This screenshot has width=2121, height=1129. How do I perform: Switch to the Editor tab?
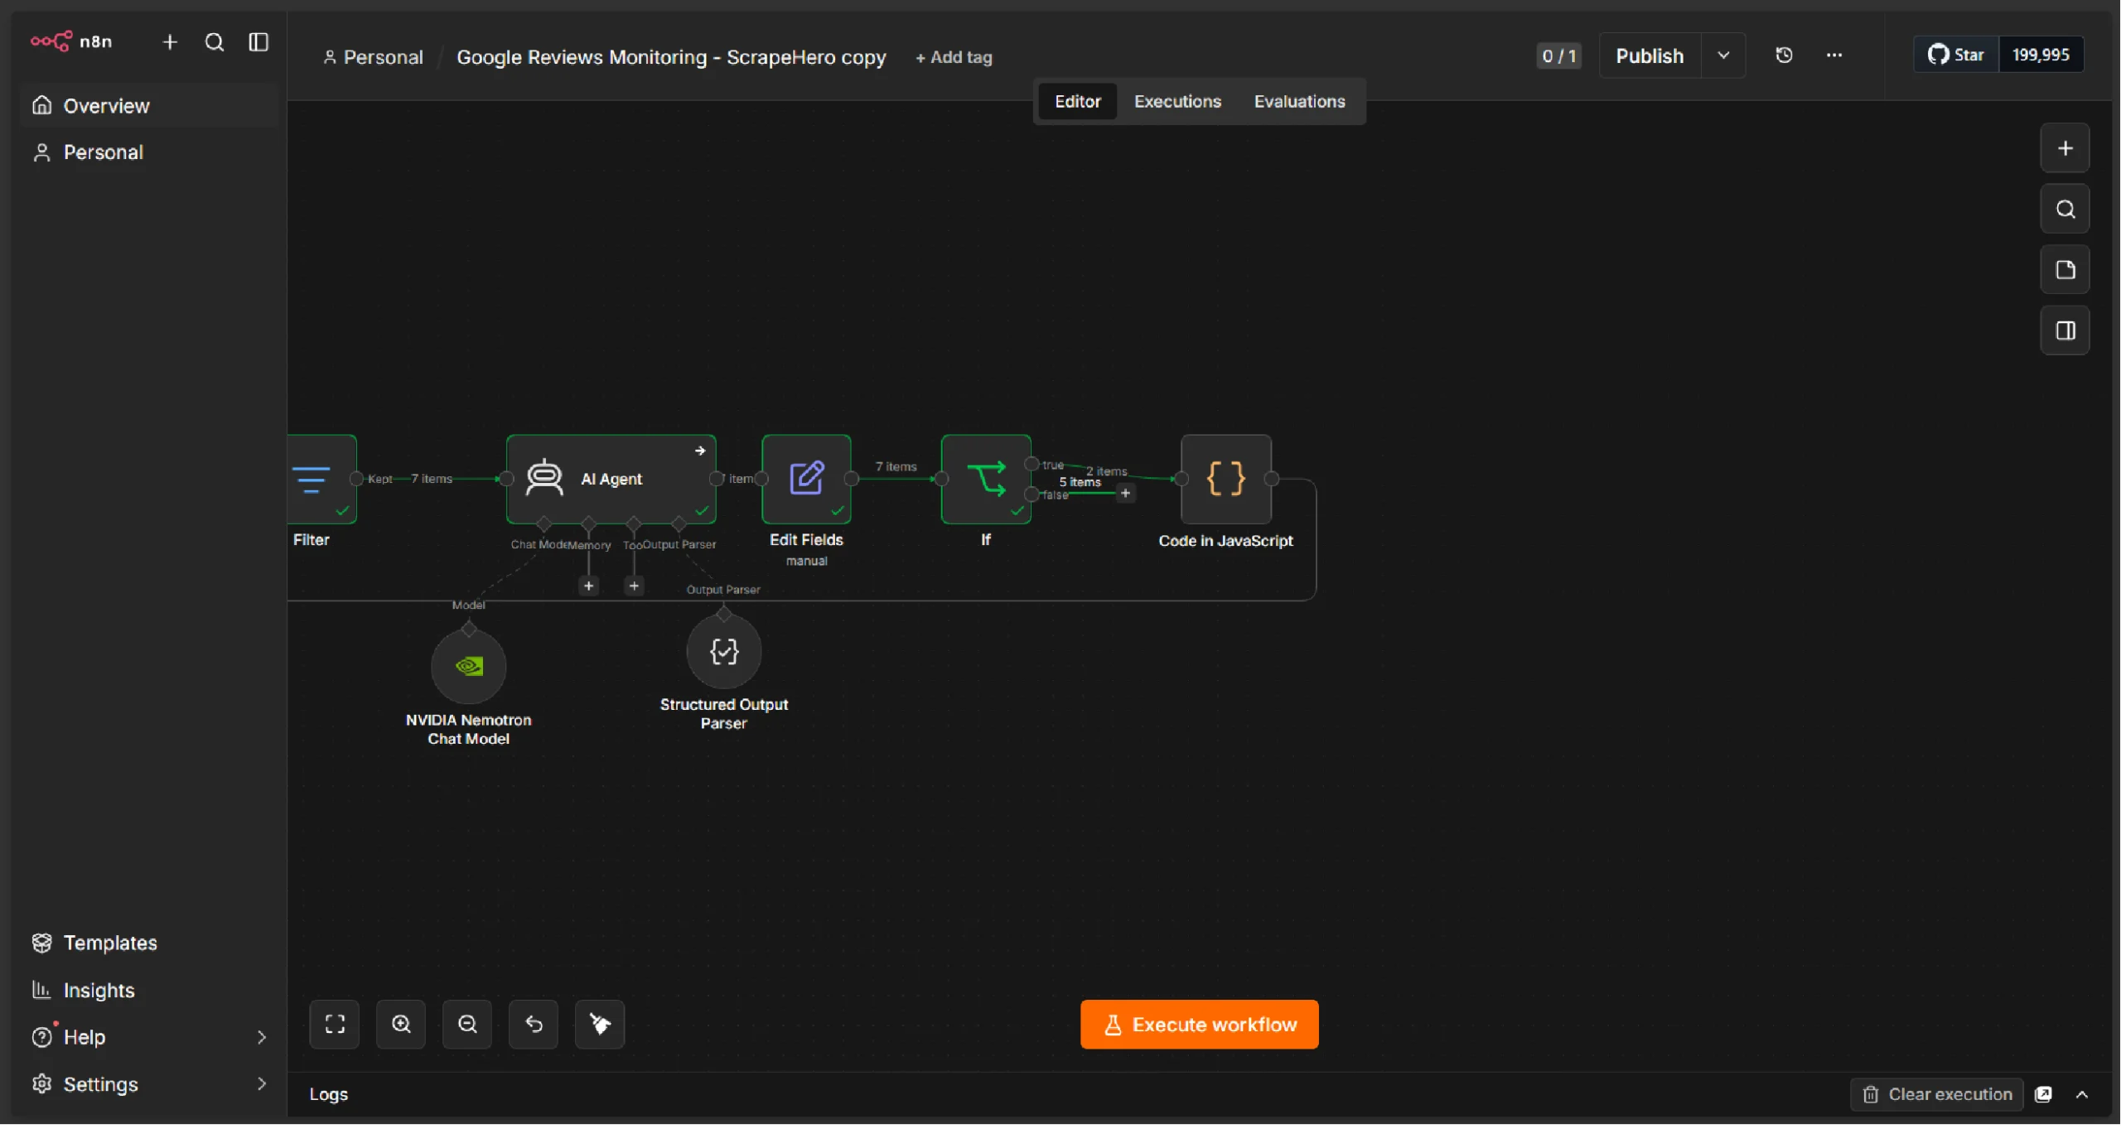coord(1078,101)
